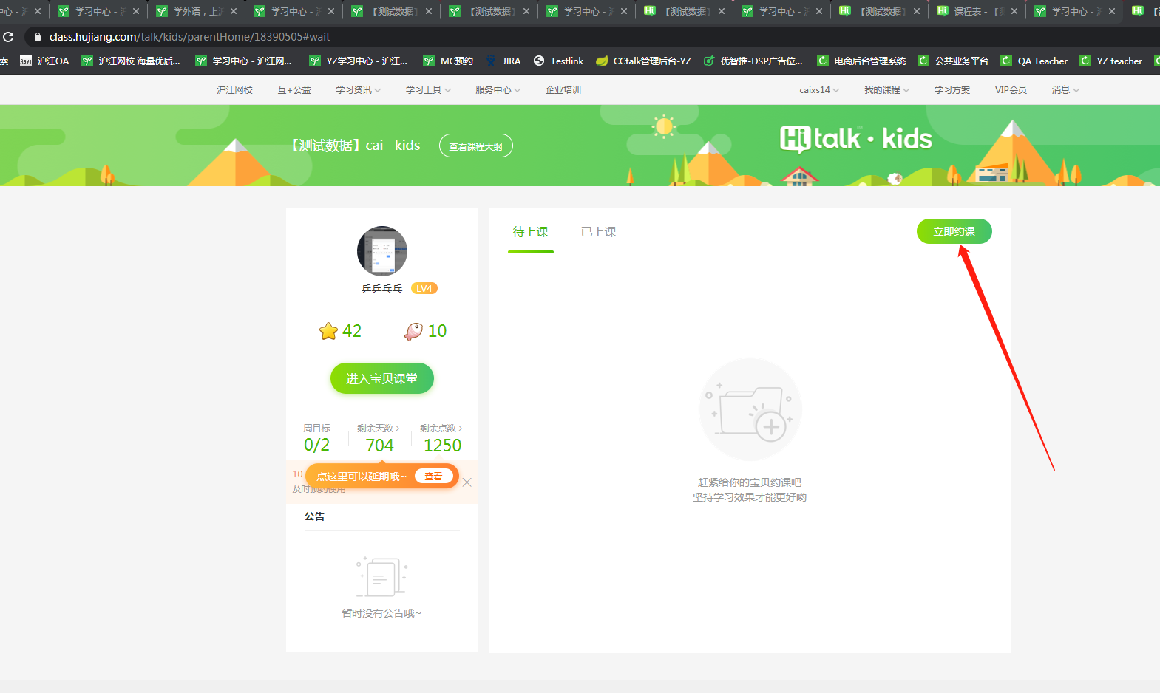Click the HiTalk kids logo
This screenshot has width=1160, height=693.
pyautogui.click(x=855, y=139)
